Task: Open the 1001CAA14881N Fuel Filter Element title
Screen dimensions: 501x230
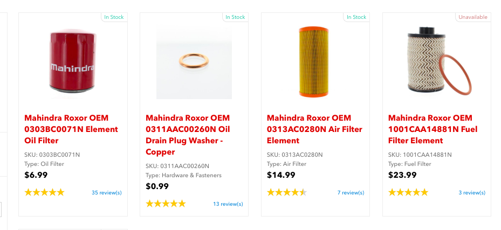Action: pyautogui.click(x=433, y=129)
